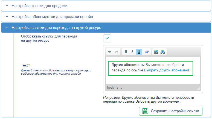This screenshot has height=119, width=212.
Task: Click Выбрать другой абонемент in example text
Action: tap(158, 101)
